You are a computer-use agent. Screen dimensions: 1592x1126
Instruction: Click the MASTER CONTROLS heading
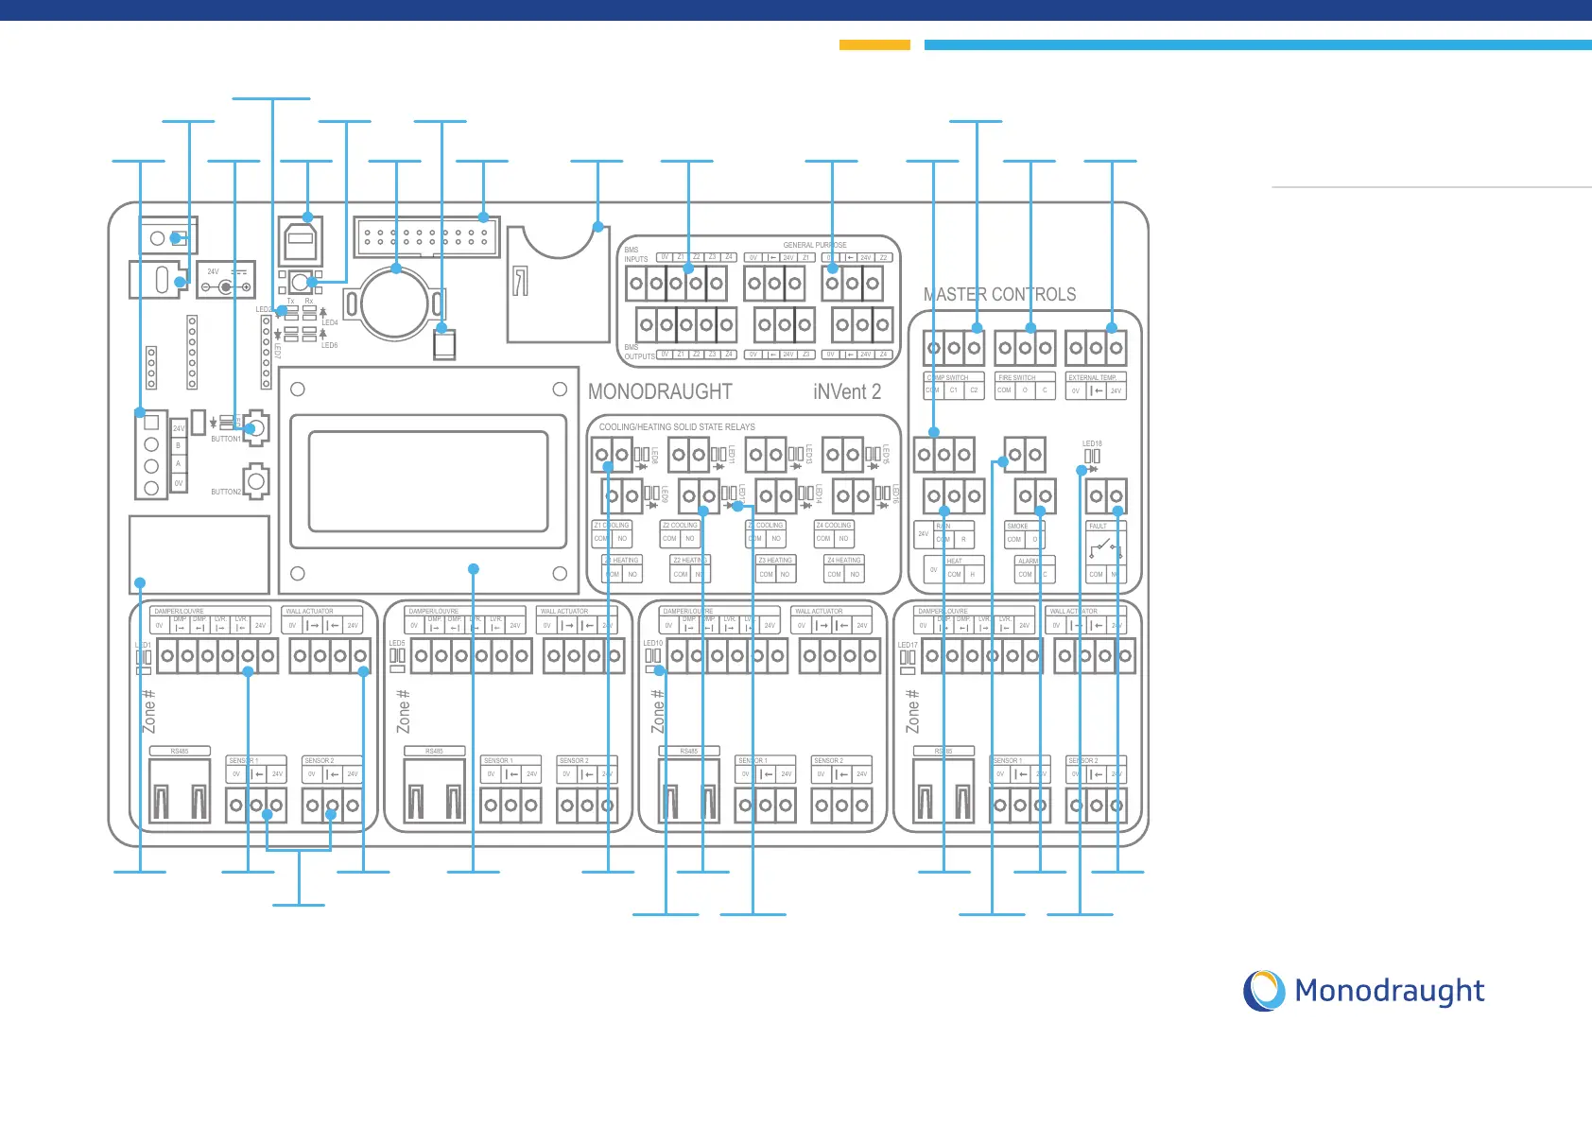(x=999, y=295)
